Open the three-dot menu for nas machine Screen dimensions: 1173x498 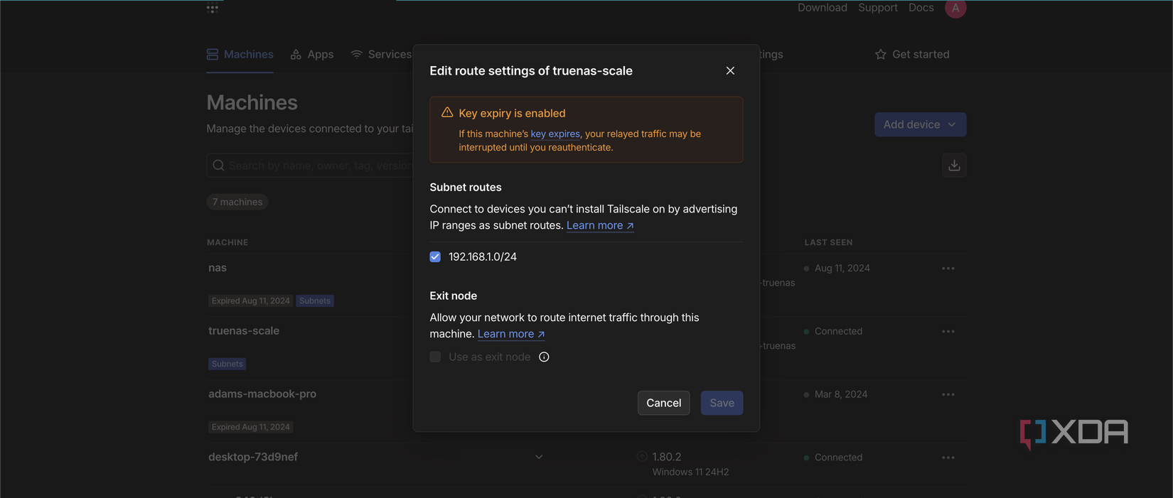pos(948,269)
